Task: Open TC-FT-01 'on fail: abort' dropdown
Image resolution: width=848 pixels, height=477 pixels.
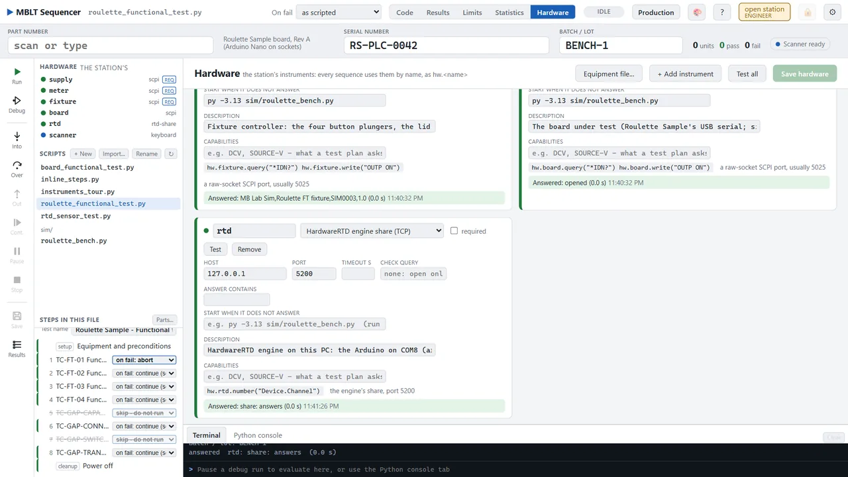Action: [144, 360]
